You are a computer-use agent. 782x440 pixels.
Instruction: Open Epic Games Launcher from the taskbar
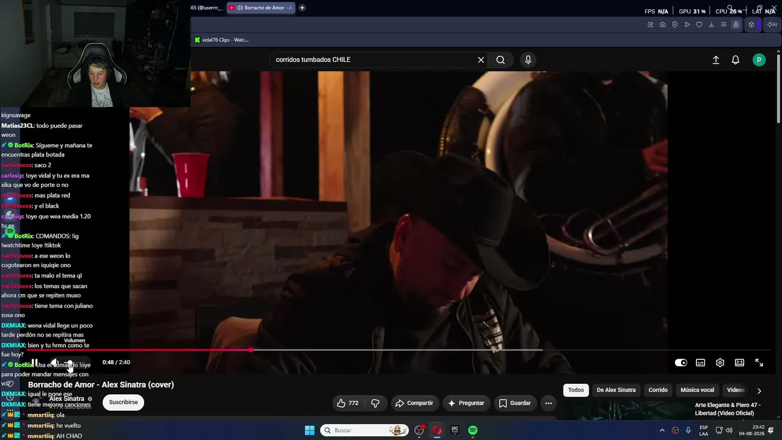455,430
